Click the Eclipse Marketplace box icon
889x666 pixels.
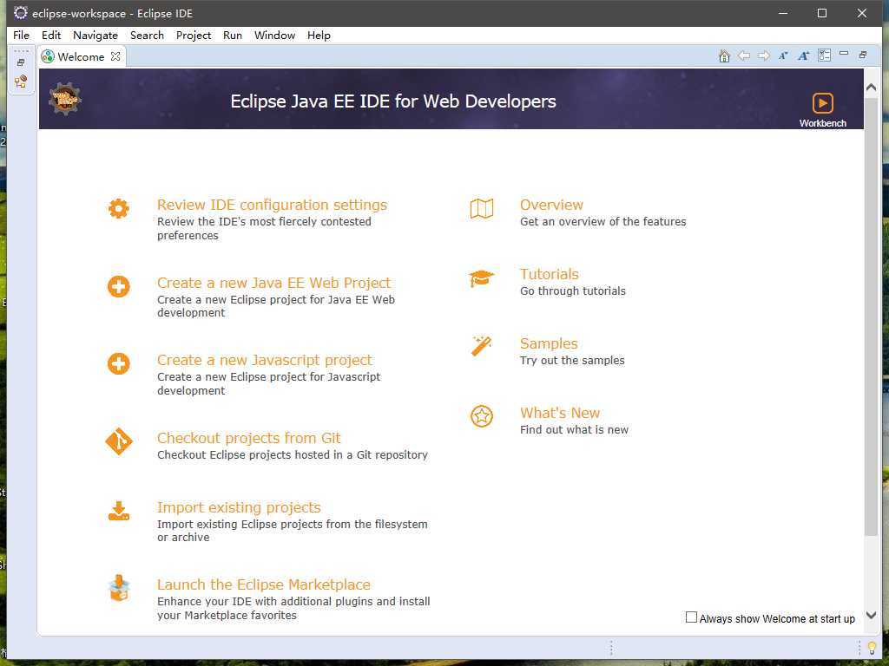tap(118, 588)
